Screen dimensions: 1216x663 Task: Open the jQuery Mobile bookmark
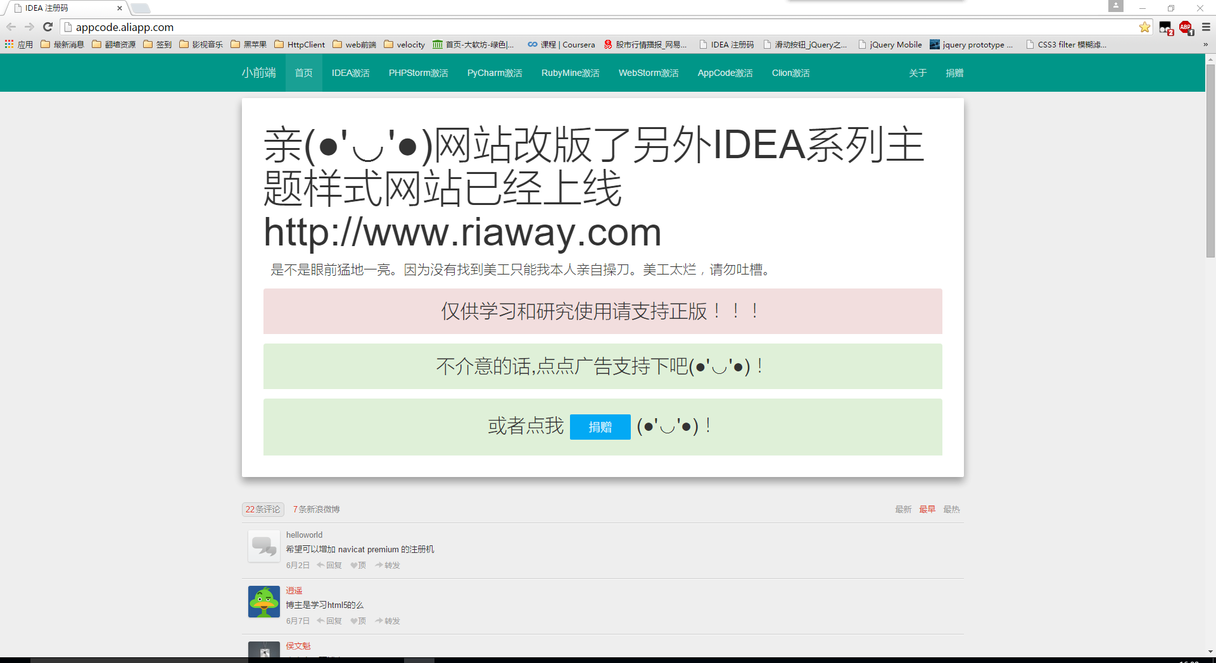point(890,44)
